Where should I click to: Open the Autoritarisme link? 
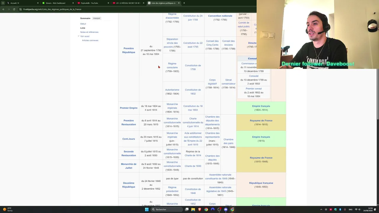(x=172, y=90)
